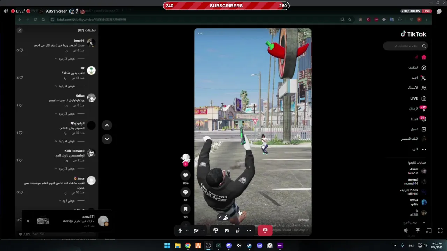Toggle stream volume speaker at bottom right
The height and width of the screenshot is (251, 447).
point(406,230)
